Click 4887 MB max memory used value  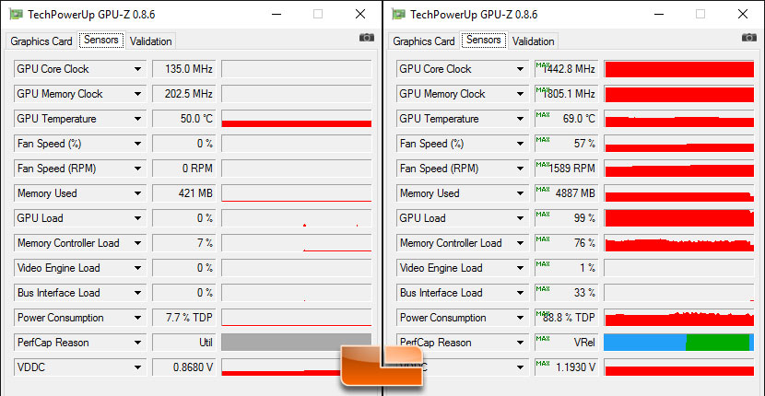click(567, 193)
